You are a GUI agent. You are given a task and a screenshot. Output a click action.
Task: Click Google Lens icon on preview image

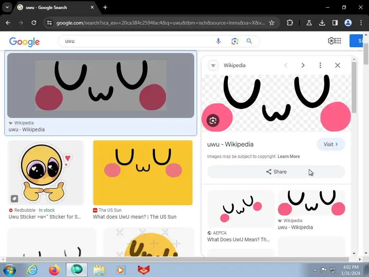coord(213,120)
